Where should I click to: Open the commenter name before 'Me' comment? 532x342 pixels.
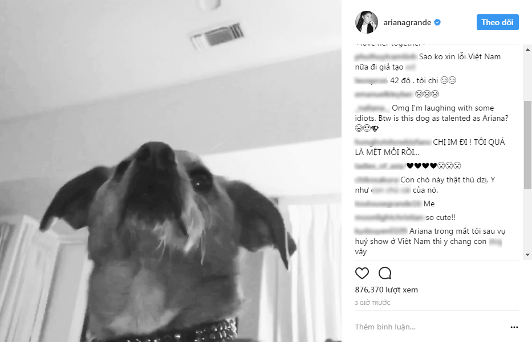pos(388,203)
